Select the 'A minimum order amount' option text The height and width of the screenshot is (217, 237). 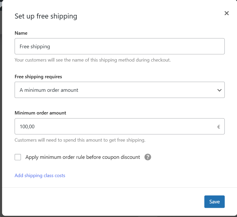[x=49, y=90]
